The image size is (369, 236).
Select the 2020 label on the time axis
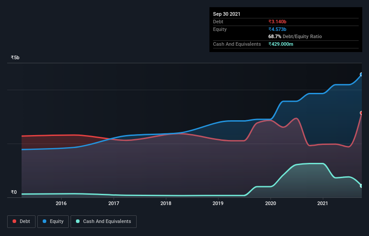pos(271,203)
